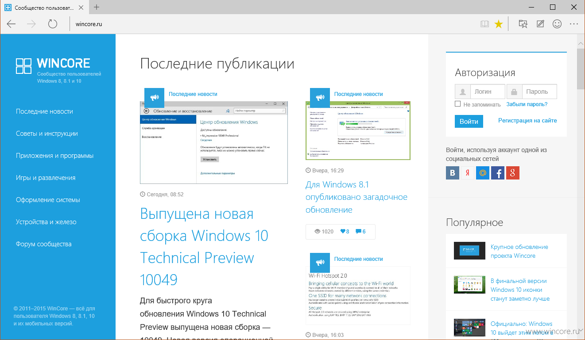Open Windows 8.1 update screenshot thumbnail
Viewport: 585px width, 340px height.
[x=358, y=130]
